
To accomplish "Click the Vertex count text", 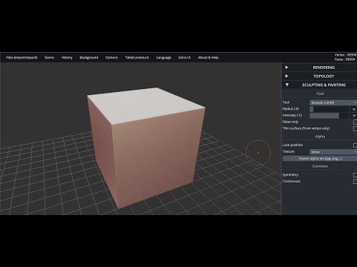I will (345, 55).
